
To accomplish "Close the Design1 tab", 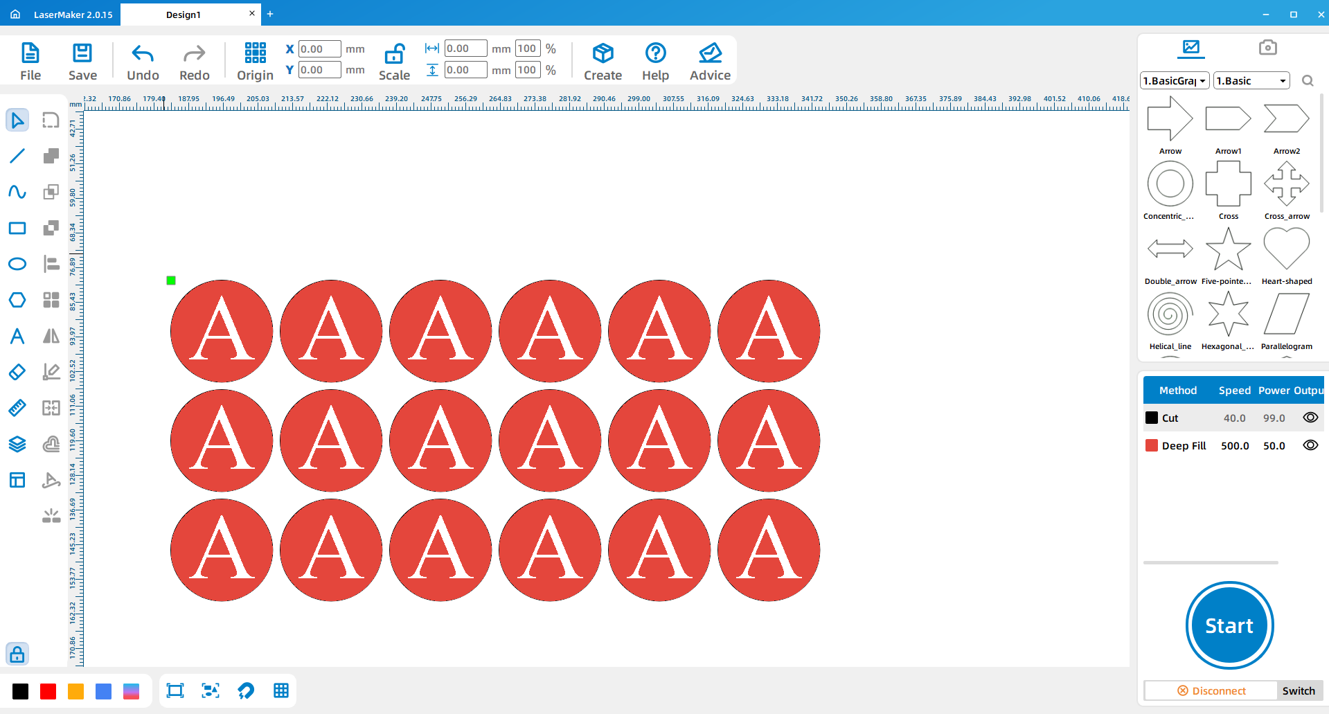I will (x=252, y=13).
